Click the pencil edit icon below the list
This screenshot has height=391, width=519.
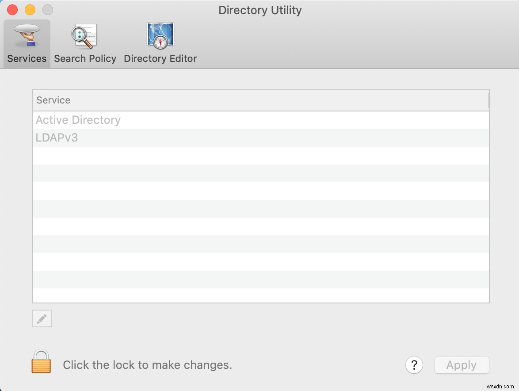pyautogui.click(x=42, y=318)
